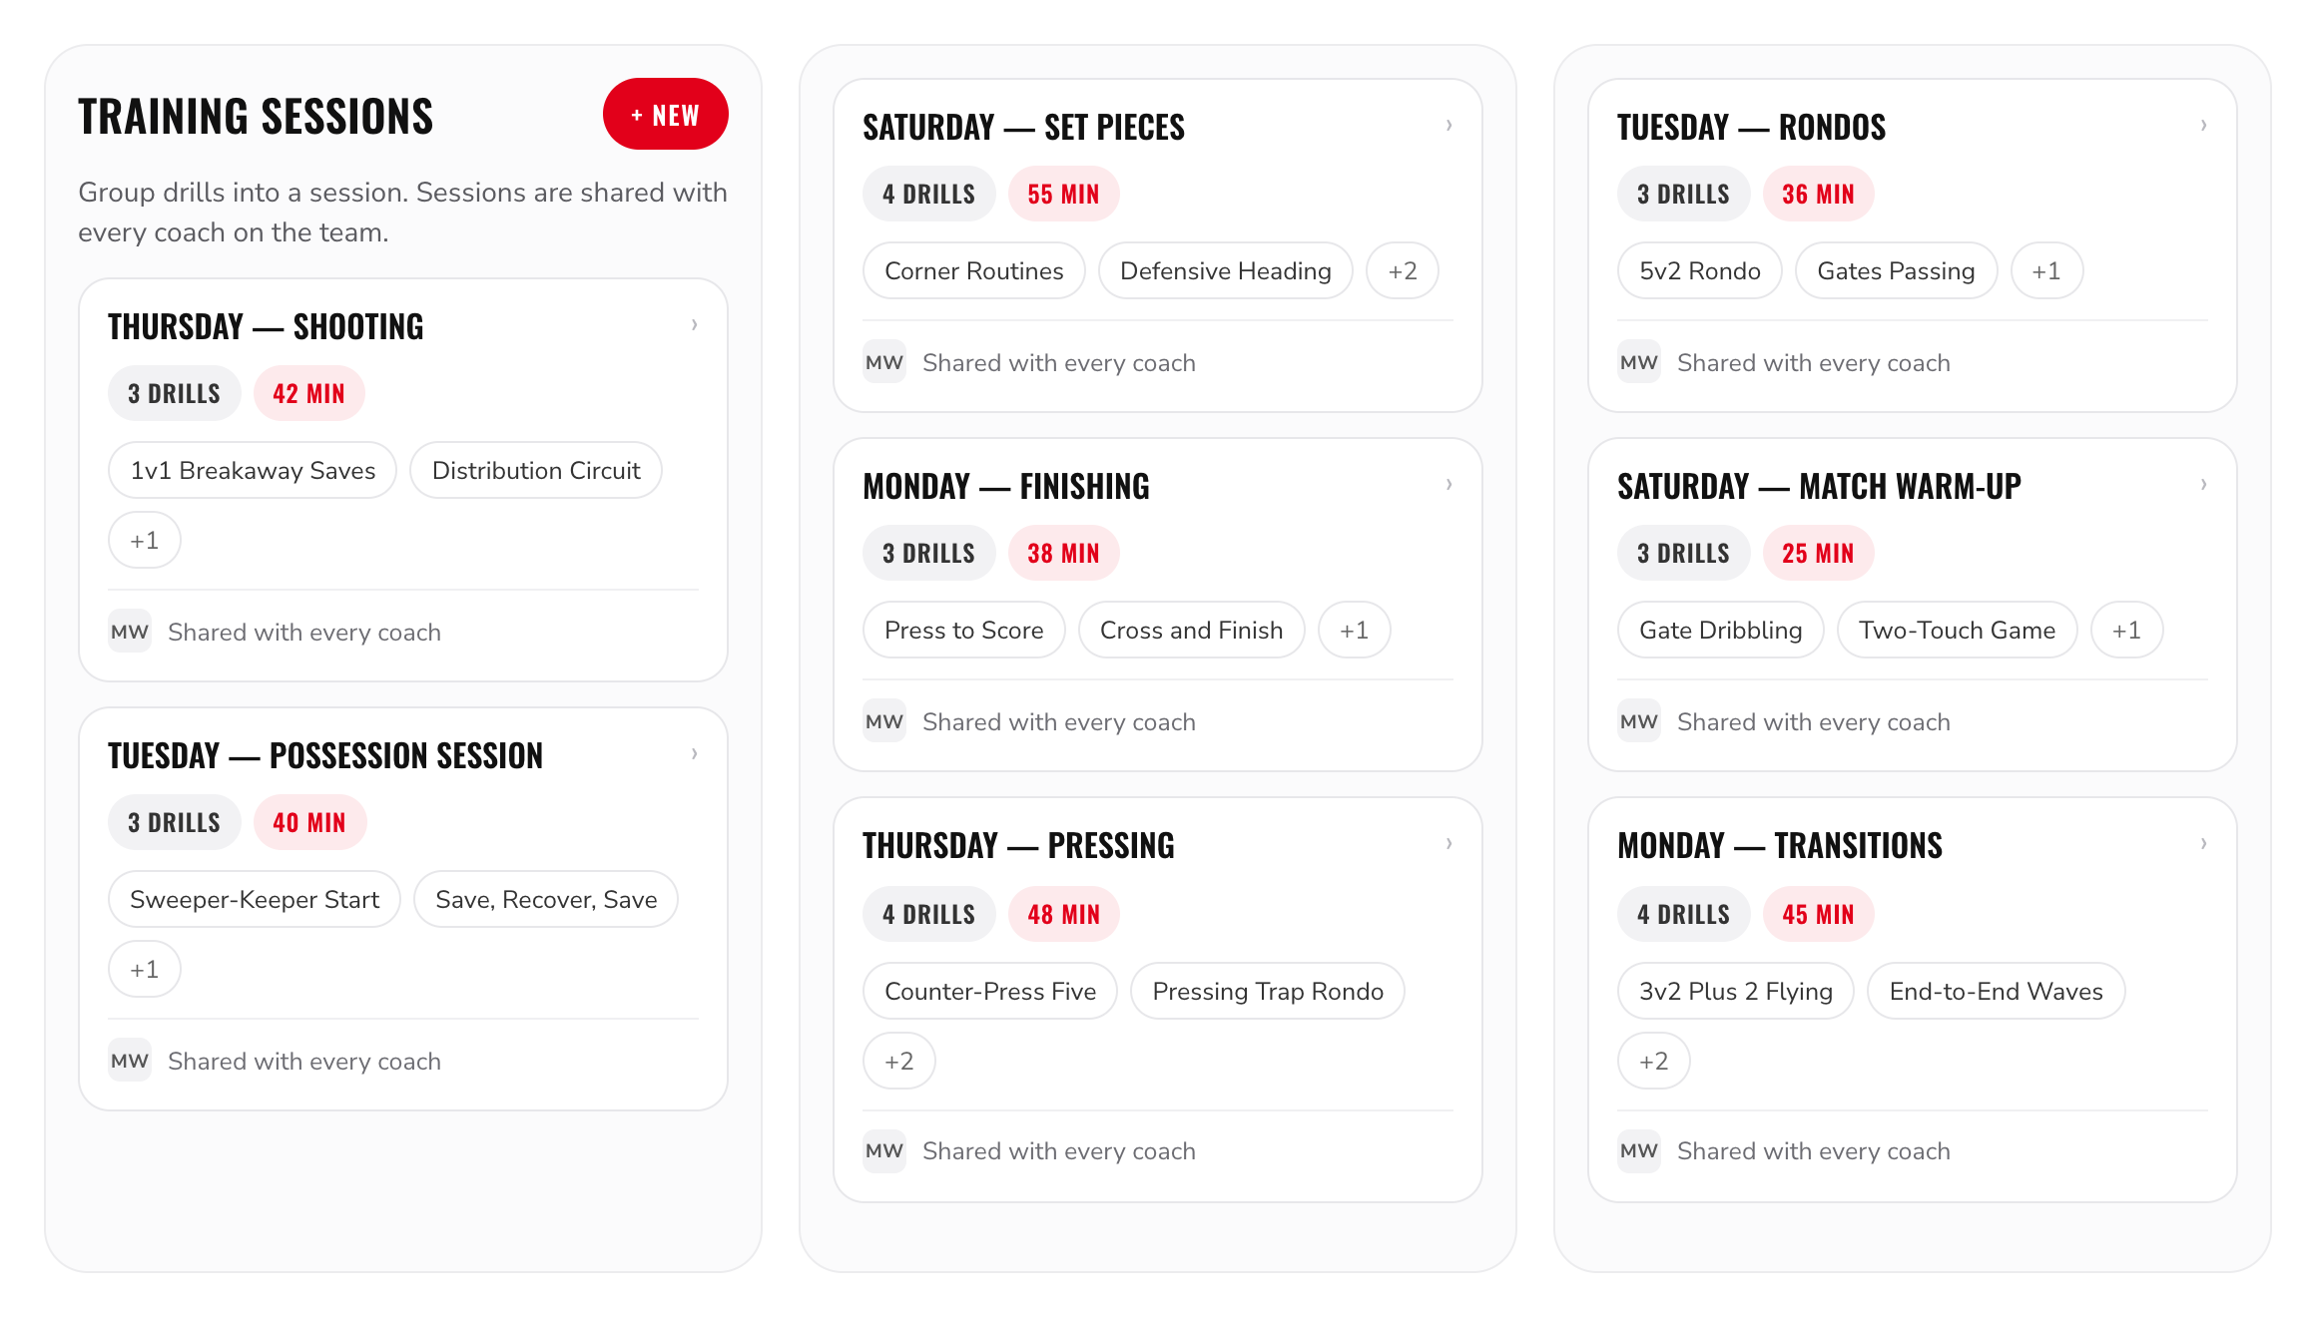Select the Corner Routines drill chip

[974, 270]
